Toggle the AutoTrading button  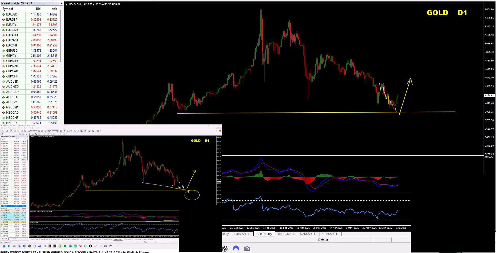53,131
